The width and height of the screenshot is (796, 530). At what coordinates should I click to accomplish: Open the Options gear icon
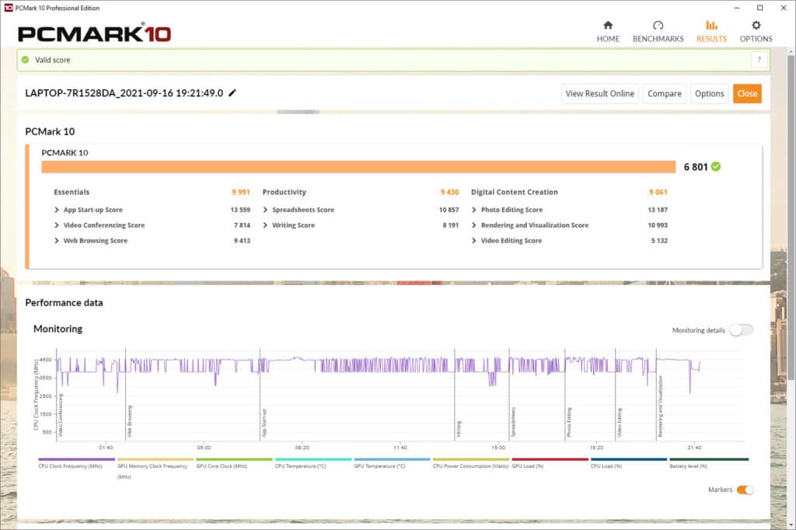[756, 26]
